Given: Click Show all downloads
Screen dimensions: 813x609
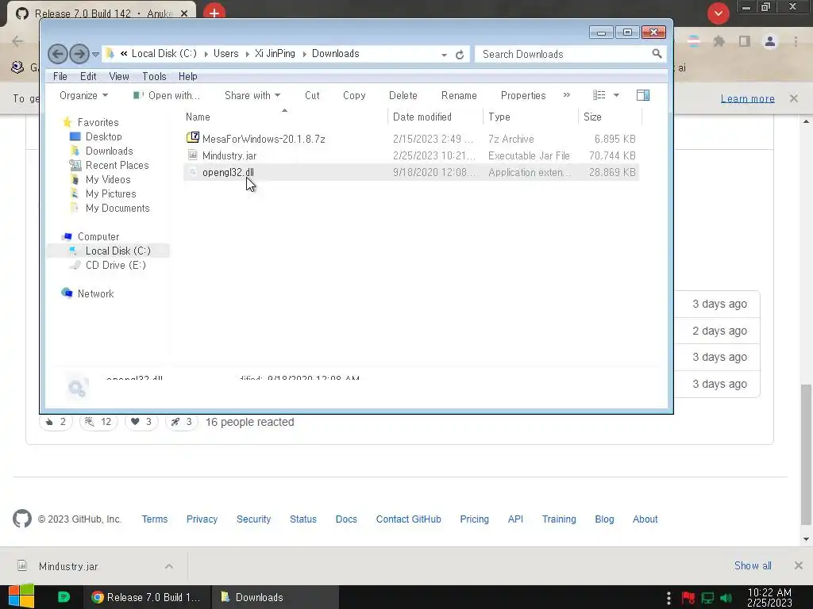Looking at the screenshot, I should pyautogui.click(x=753, y=565).
